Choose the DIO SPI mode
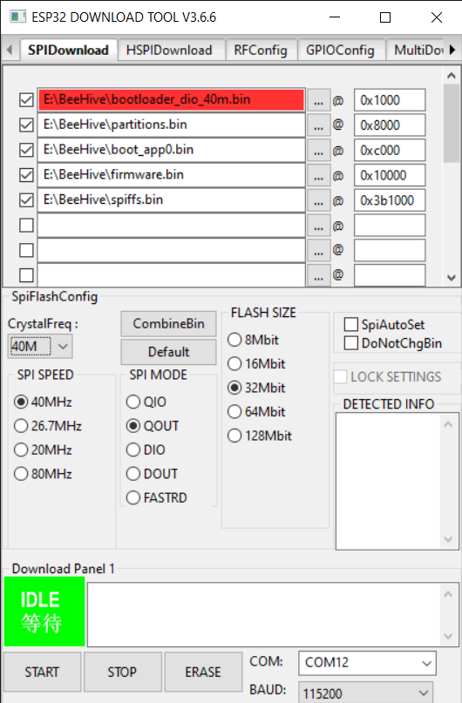 pyautogui.click(x=133, y=450)
